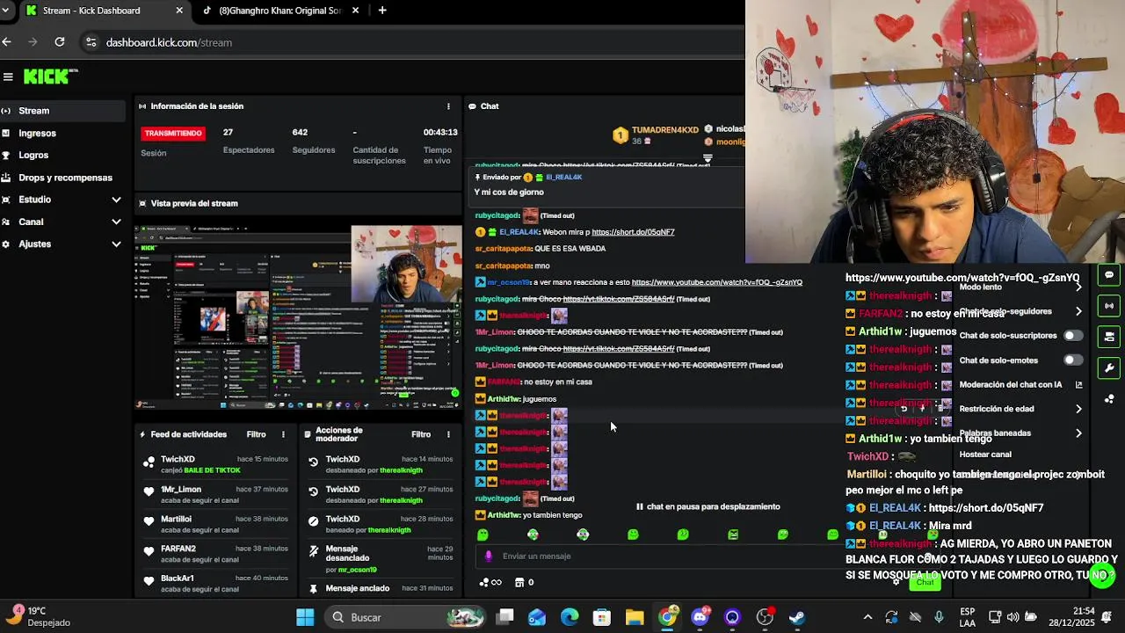Open Ingresos in the sidebar
This screenshot has width=1125, height=633.
pos(62,133)
